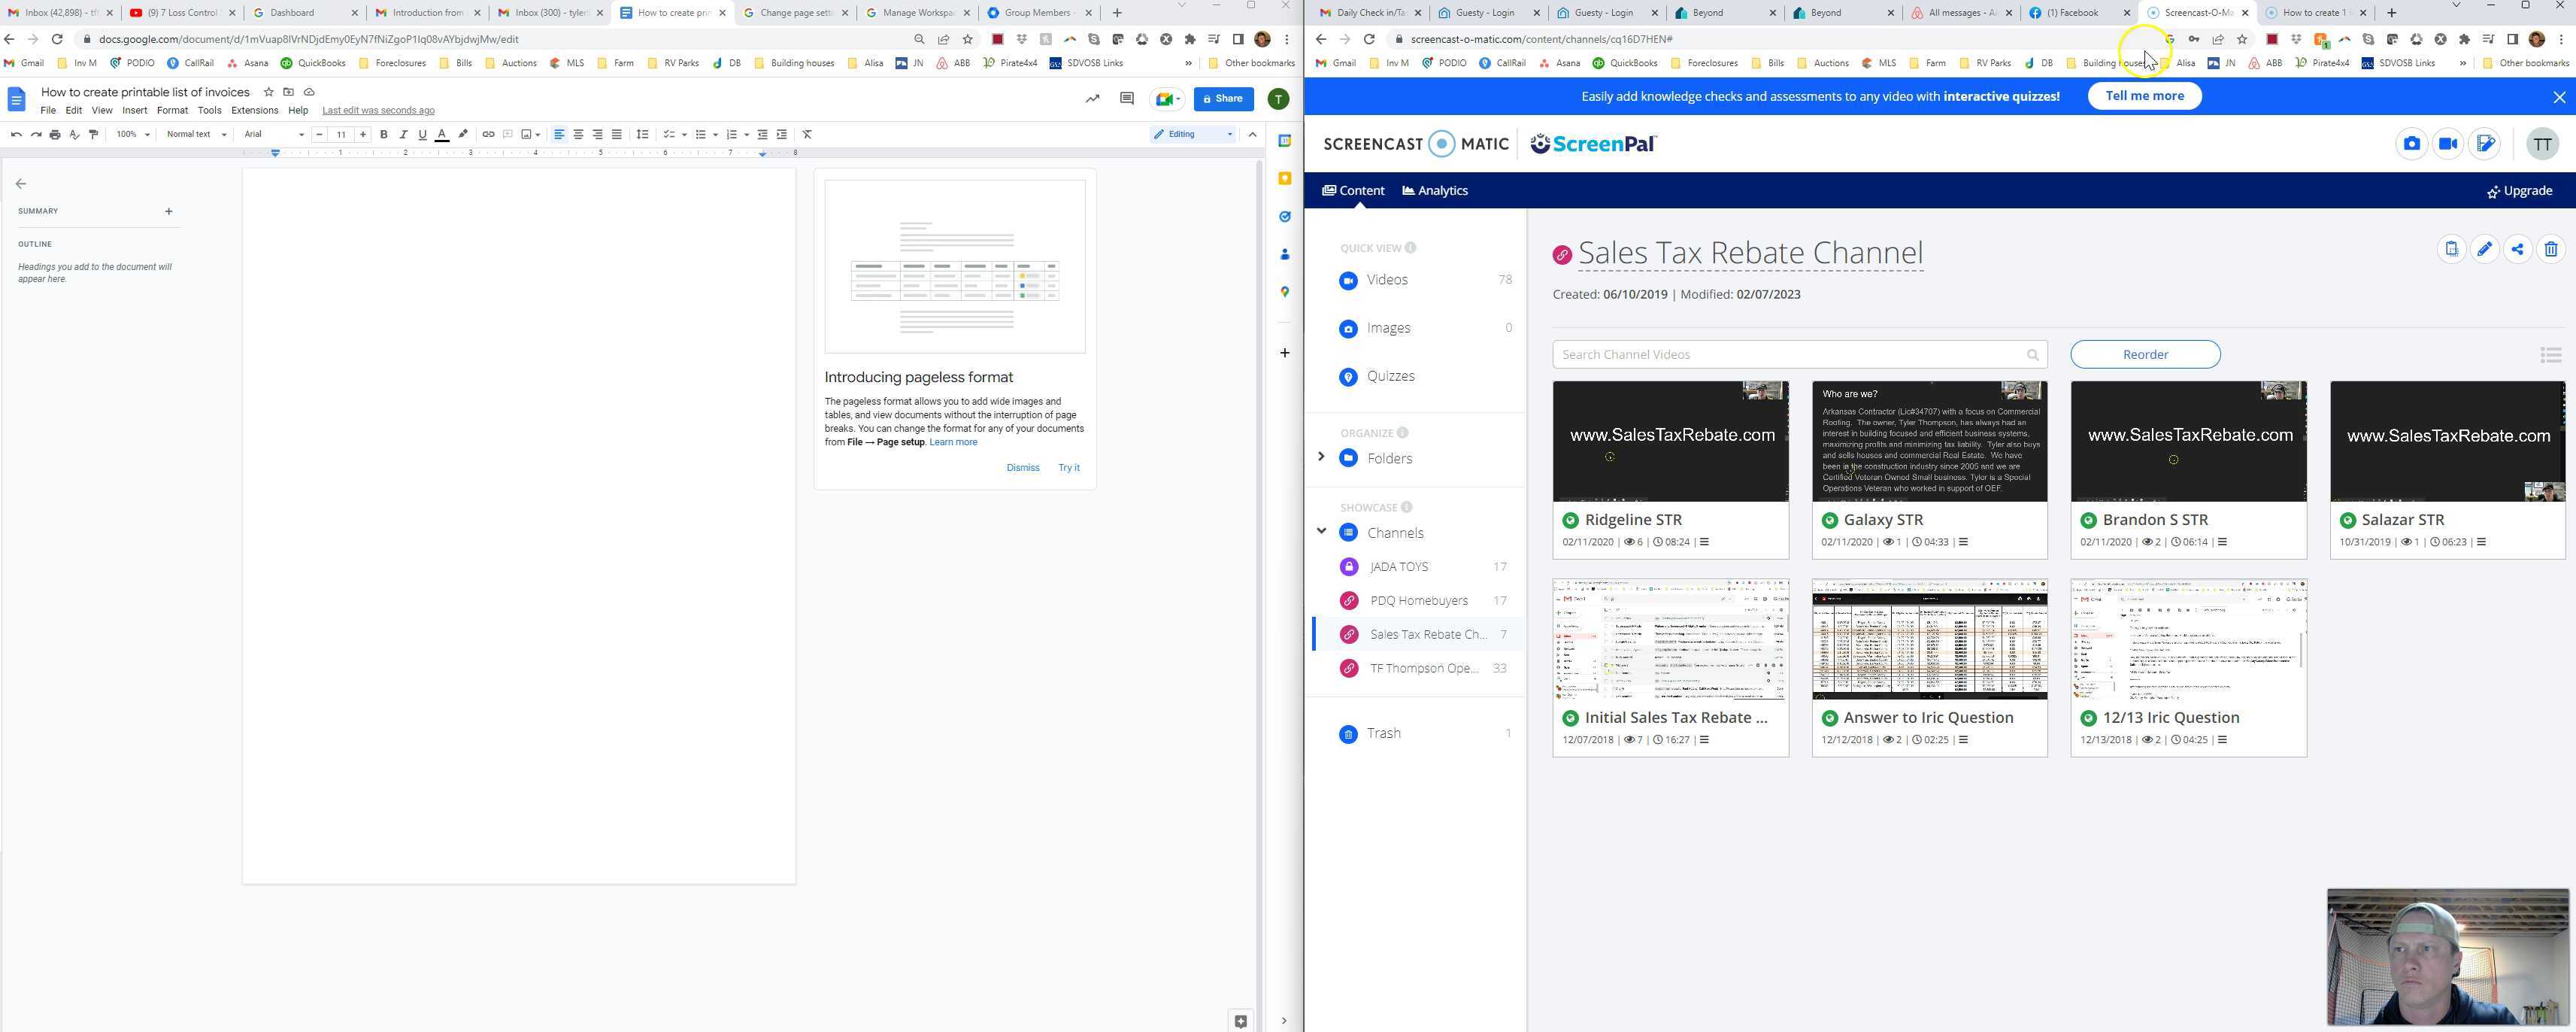This screenshot has width=2576, height=1032.
Task: Add a summary with plus icon
Action: pos(168,211)
